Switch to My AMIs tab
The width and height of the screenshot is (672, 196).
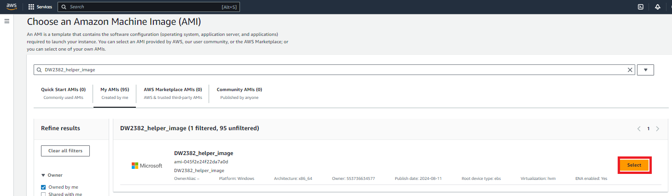point(115,93)
